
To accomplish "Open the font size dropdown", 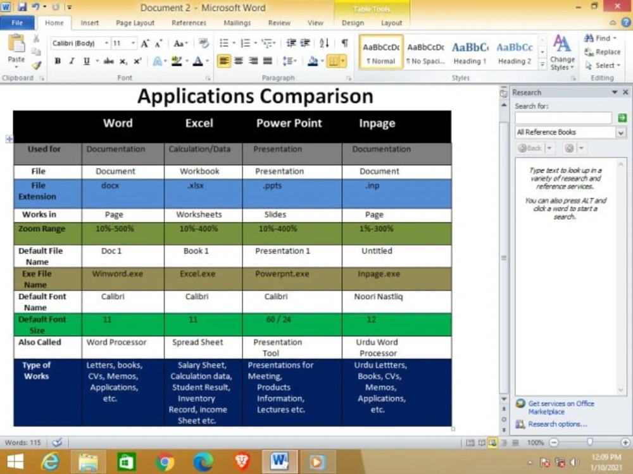I will click(133, 43).
